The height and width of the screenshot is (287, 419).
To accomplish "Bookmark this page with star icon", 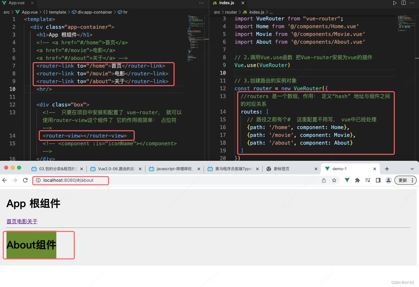I will click(x=334, y=180).
